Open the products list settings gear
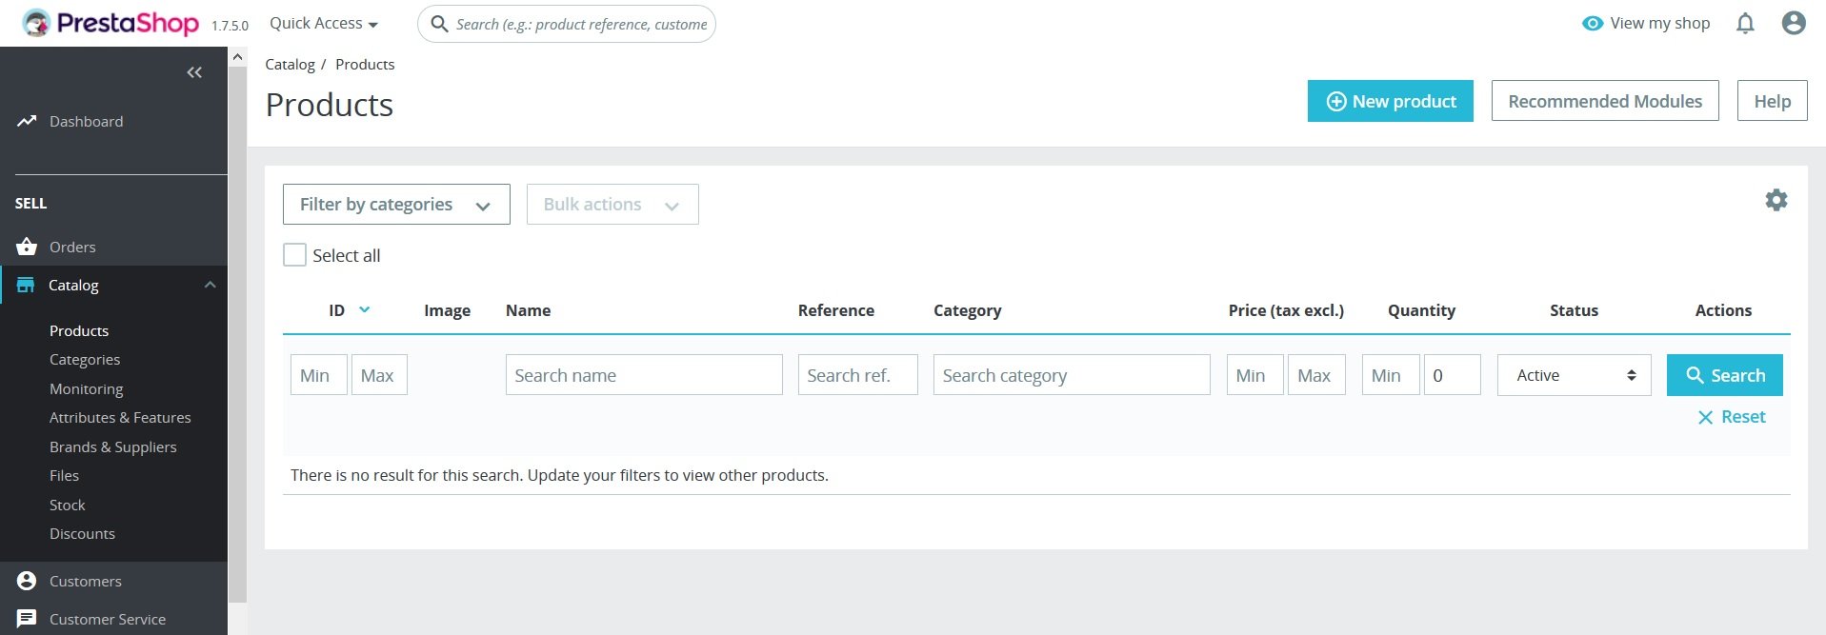Viewport: 1826px width, 635px height. pos(1776,200)
